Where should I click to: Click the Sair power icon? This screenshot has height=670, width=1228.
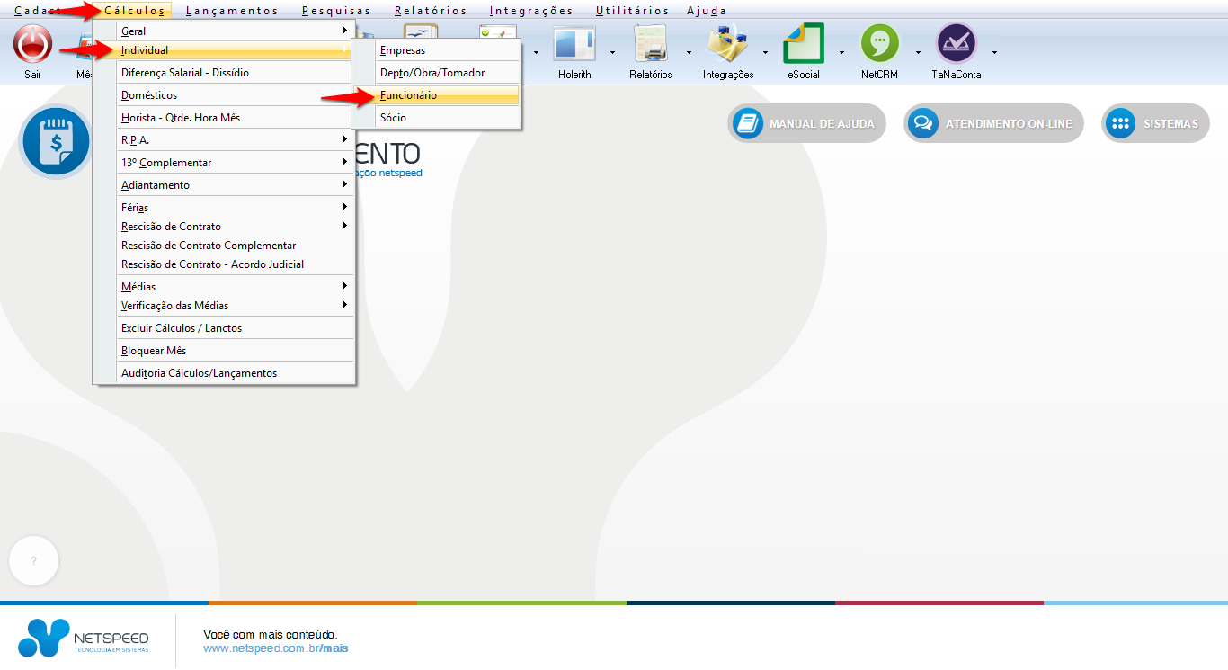32,44
